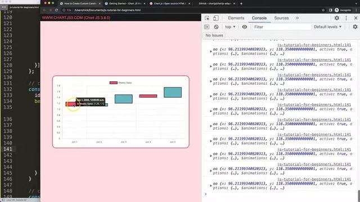This screenshot has height=202, width=360.
Task: Go back with browser back arrow
Action: click(x=44, y=10)
